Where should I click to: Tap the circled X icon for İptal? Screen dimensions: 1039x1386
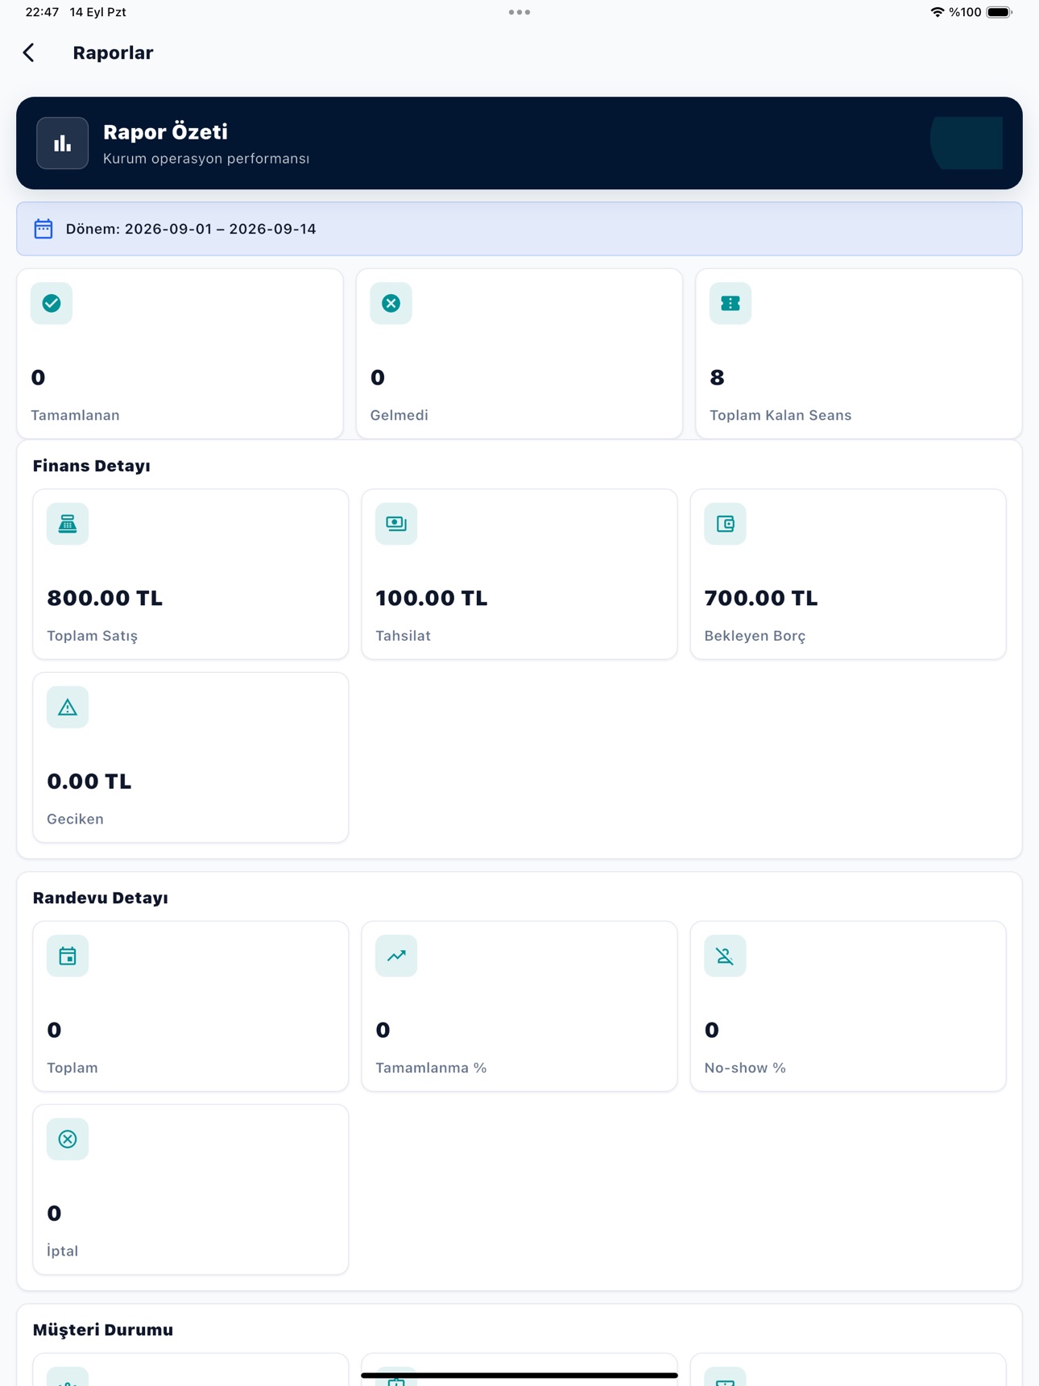[68, 1139]
